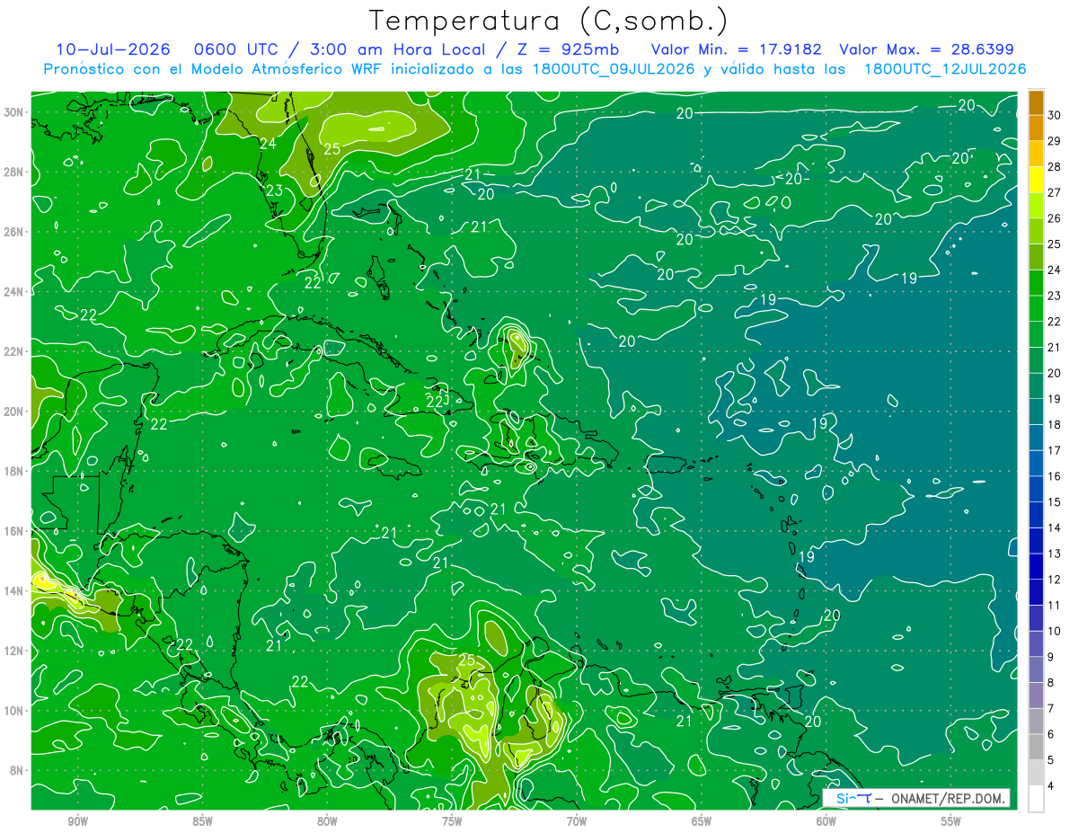Click the "90W" longitude axis label
The width and height of the screenshot is (1078, 833).
tap(77, 822)
